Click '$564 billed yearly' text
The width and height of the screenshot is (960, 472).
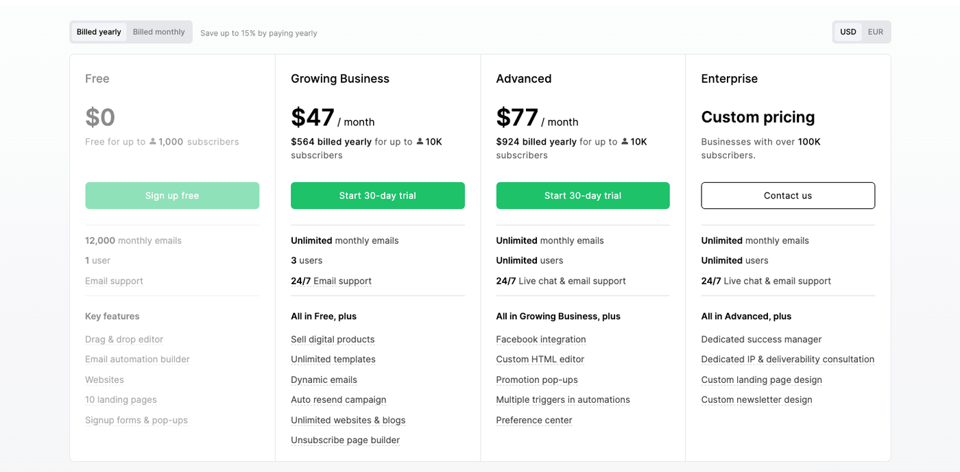331,142
